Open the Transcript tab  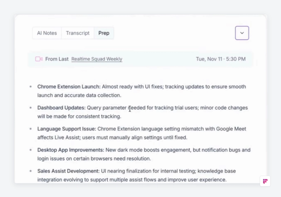click(x=78, y=33)
